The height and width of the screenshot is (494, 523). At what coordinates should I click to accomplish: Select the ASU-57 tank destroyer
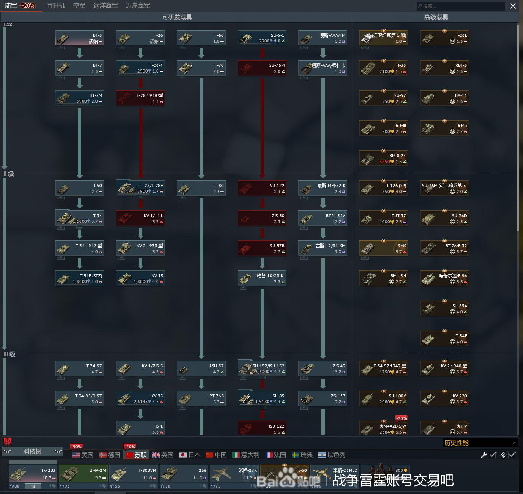click(201, 369)
